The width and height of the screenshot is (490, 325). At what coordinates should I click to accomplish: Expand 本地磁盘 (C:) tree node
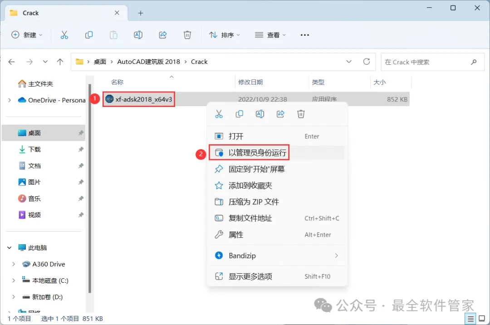coord(14,281)
